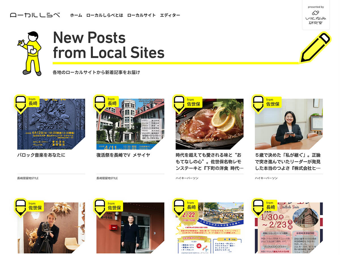Click 長崎居留地STYLE source under Messiah post
Screen dimensions: 340x255
pos(107,178)
